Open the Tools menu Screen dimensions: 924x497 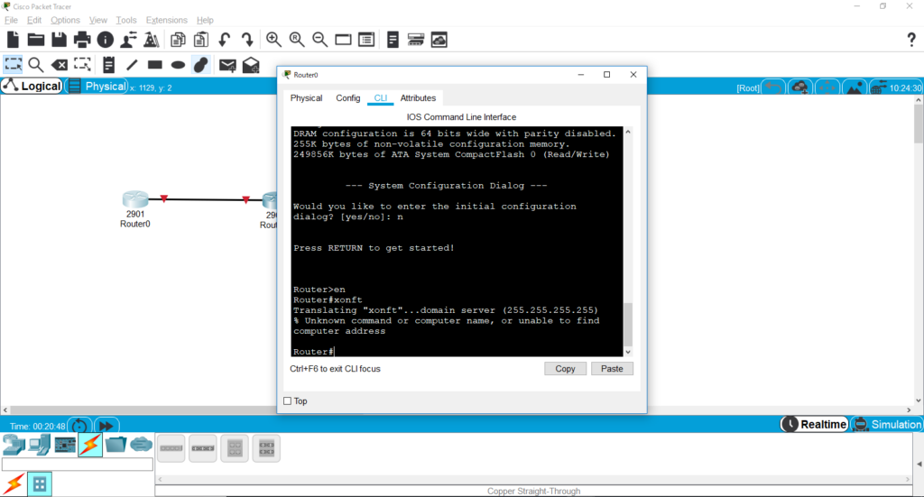pyautogui.click(x=126, y=20)
